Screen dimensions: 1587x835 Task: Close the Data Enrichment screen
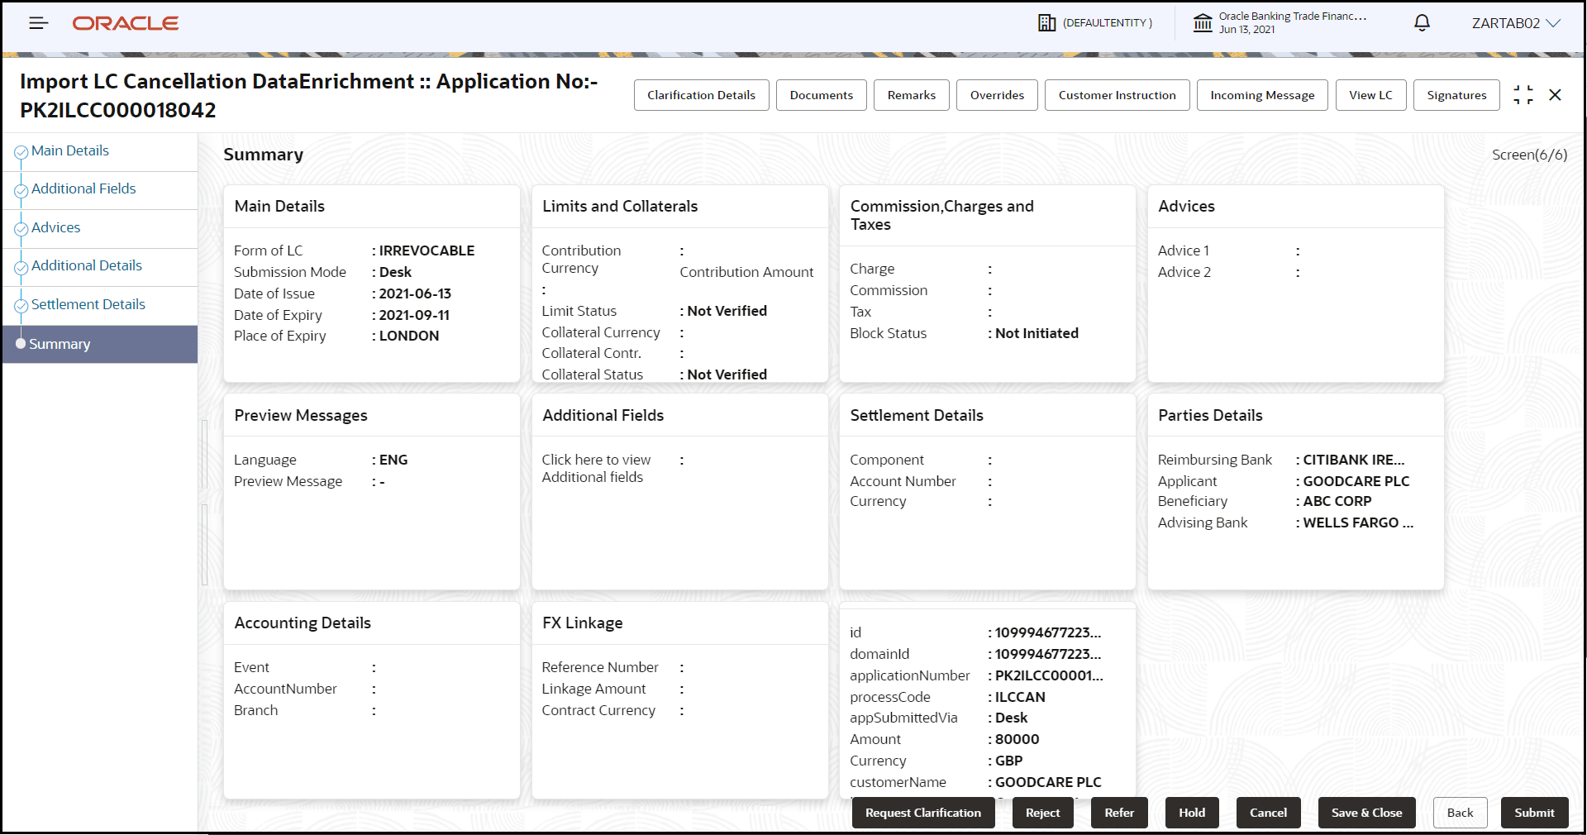pos(1555,95)
